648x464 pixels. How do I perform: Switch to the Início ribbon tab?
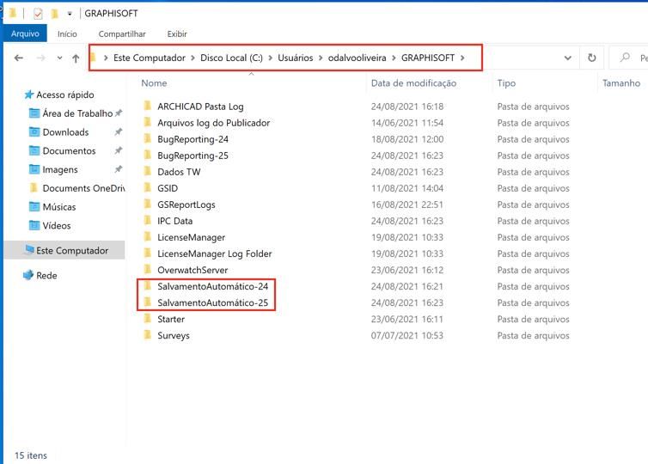pos(67,34)
